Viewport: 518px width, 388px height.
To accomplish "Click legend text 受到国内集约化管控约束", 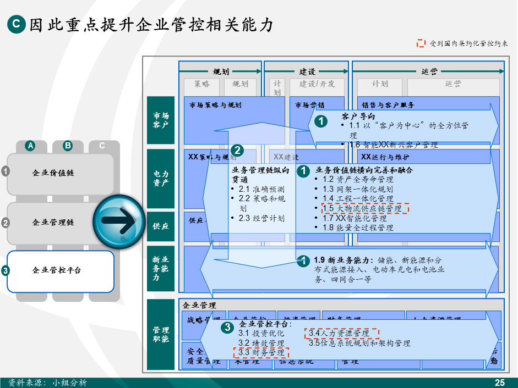I will click(x=468, y=43).
